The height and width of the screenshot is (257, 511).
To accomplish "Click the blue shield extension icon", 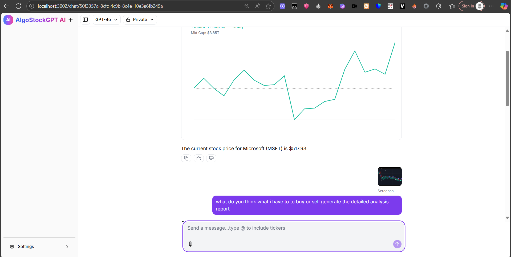I will (x=378, y=6).
